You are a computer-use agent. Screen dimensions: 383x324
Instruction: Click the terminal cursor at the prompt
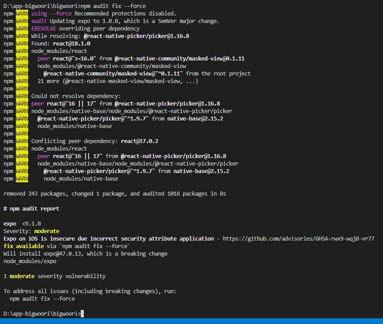(x=83, y=314)
